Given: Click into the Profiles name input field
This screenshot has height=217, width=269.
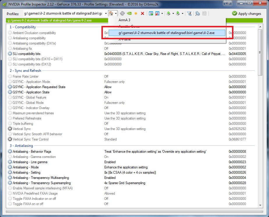Looking at the screenshot, I should (x=64, y=14).
